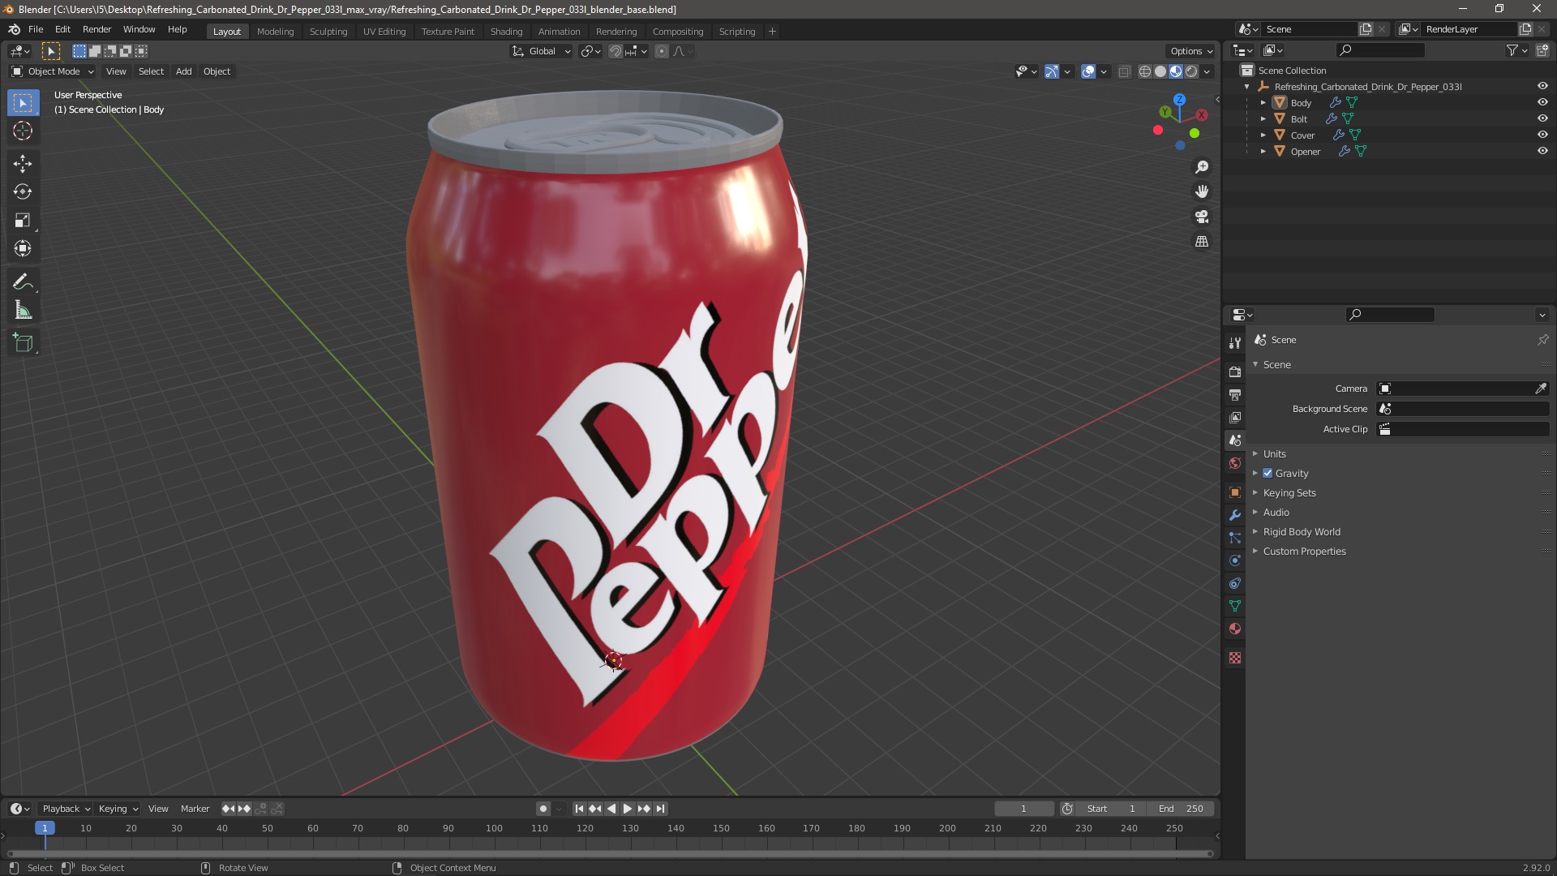This screenshot has width=1557, height=876.
Task: Select the Scale tool
Action: click(x=23, y=221)
